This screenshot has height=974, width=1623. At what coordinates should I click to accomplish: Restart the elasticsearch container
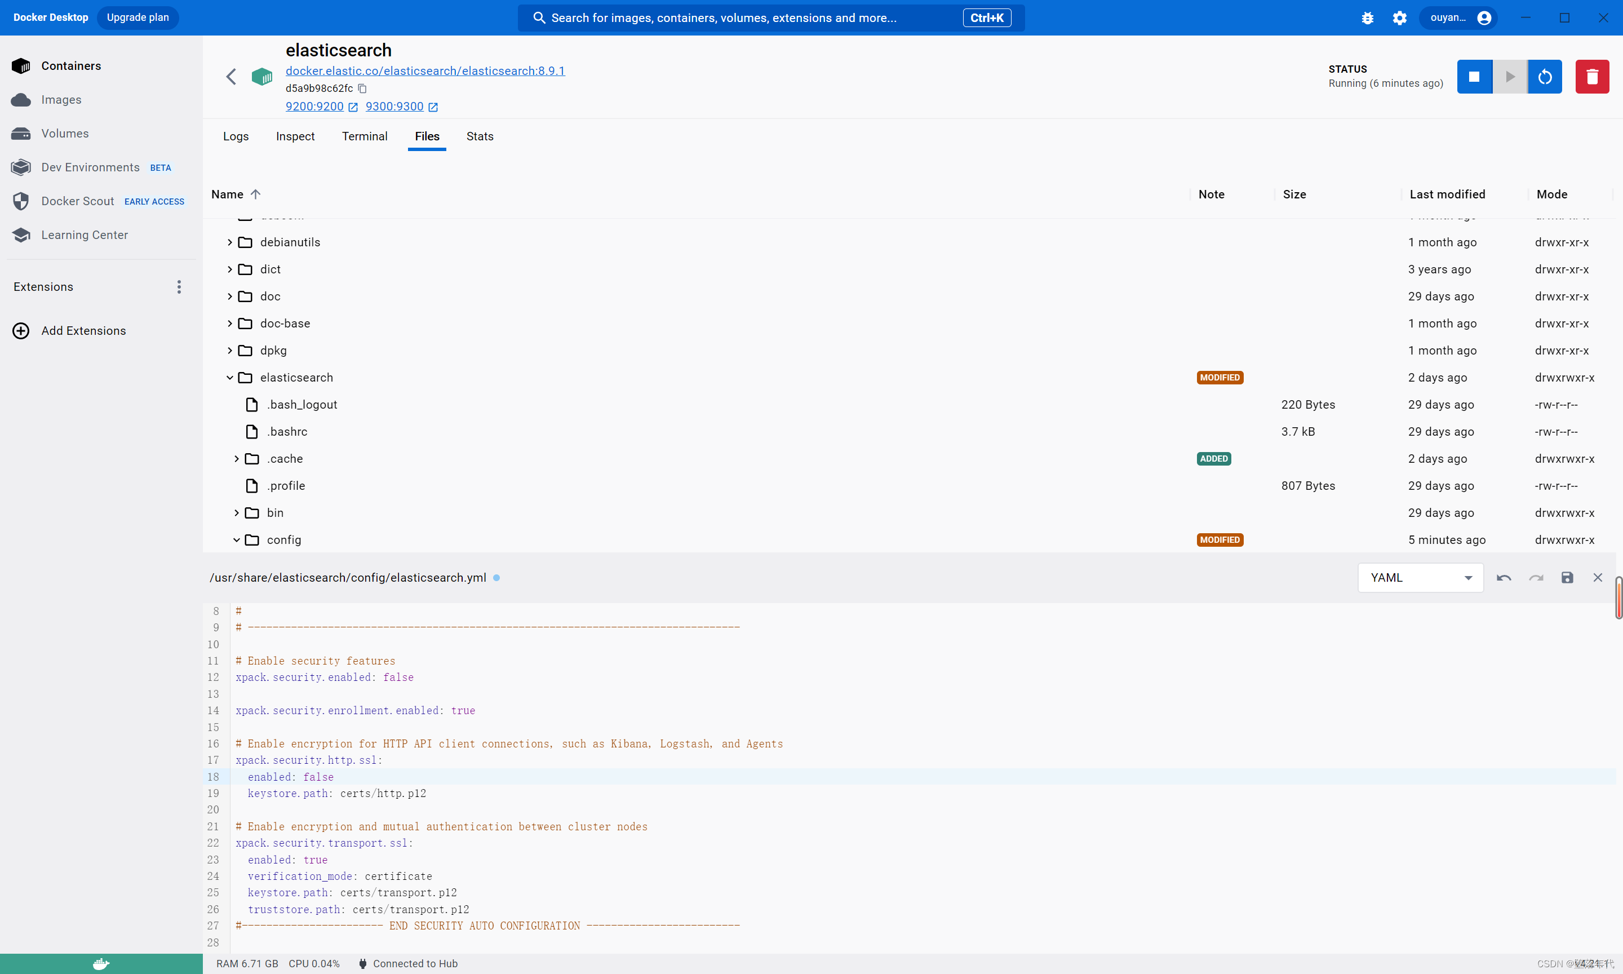coord(1545,76)
